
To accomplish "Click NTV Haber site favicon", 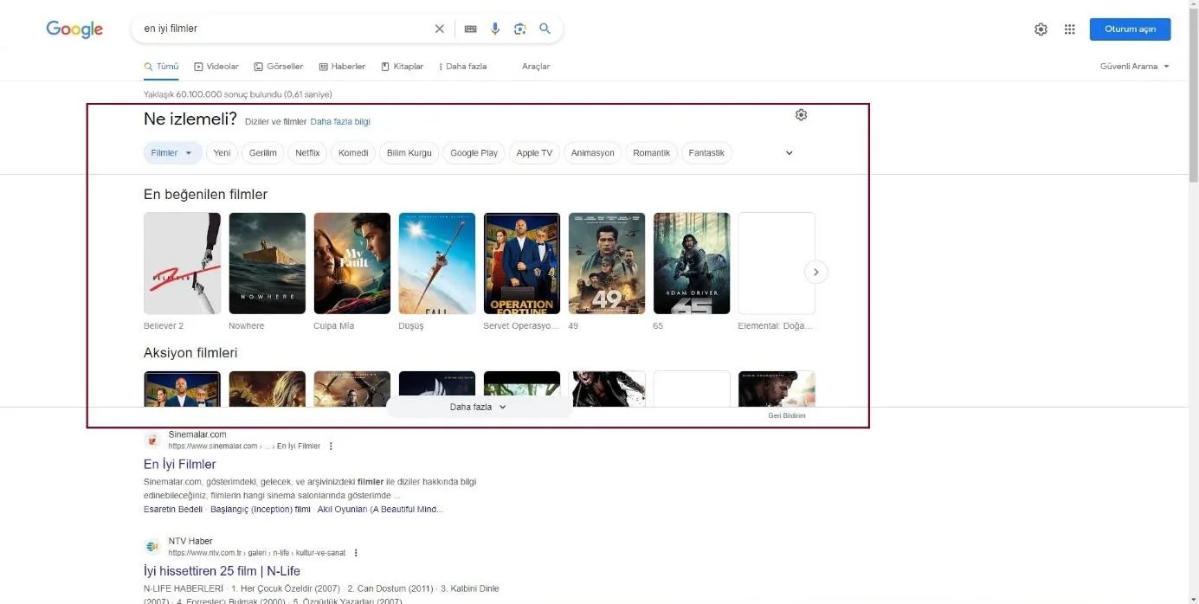I will pyautogui.click(x=152, y=547).
